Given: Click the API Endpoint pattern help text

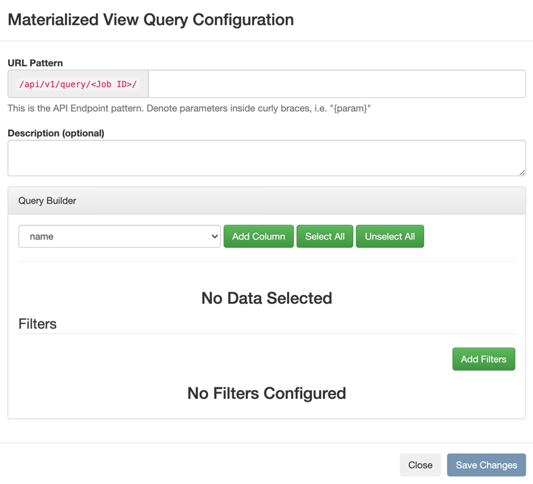Looking at the screenshot, I should pos(189,109).
